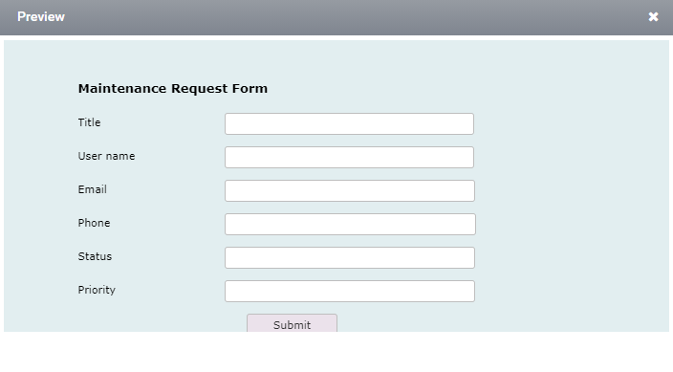Viewport: 673px width, 372px height.
Task: Click the User name label text
Action: [x=106, y=156]
